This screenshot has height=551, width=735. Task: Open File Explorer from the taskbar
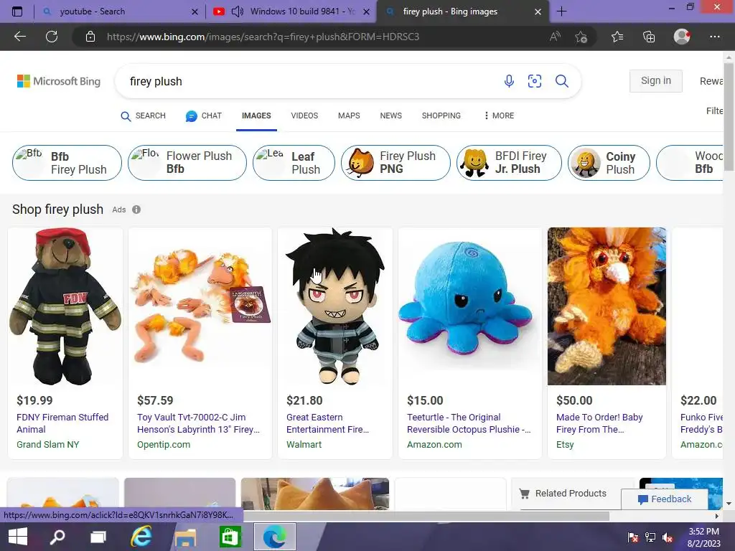click(x=185, y=537)
